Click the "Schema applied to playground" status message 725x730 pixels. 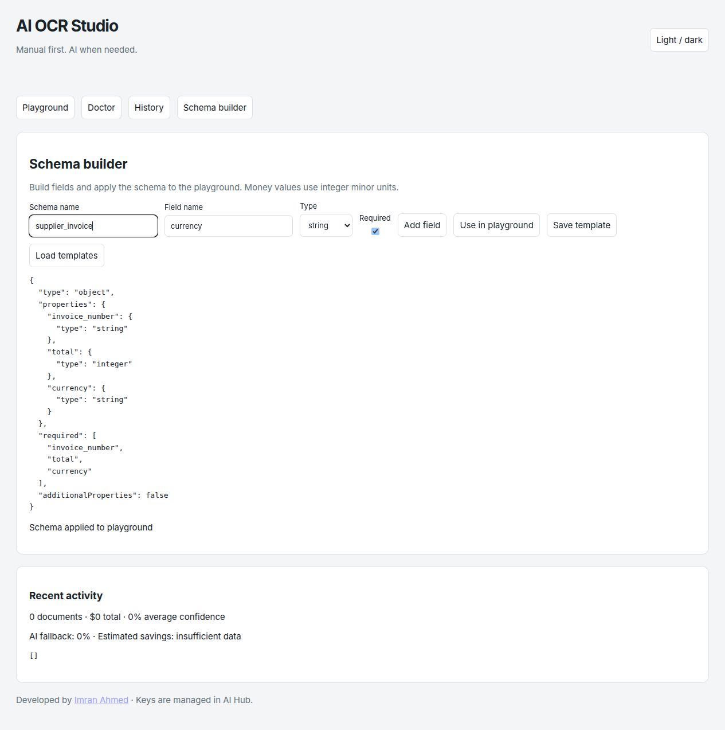91,528
